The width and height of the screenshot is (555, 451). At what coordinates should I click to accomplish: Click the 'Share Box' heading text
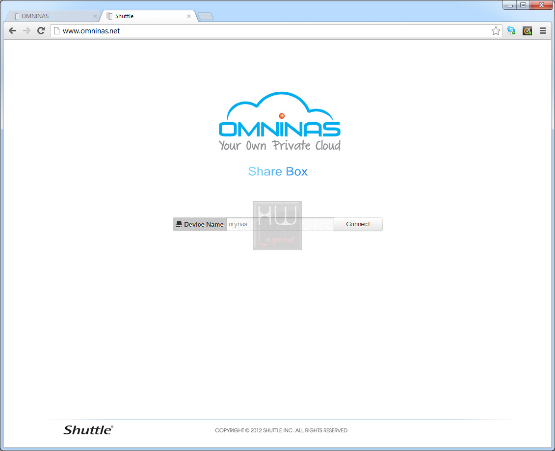pos(278,171)
